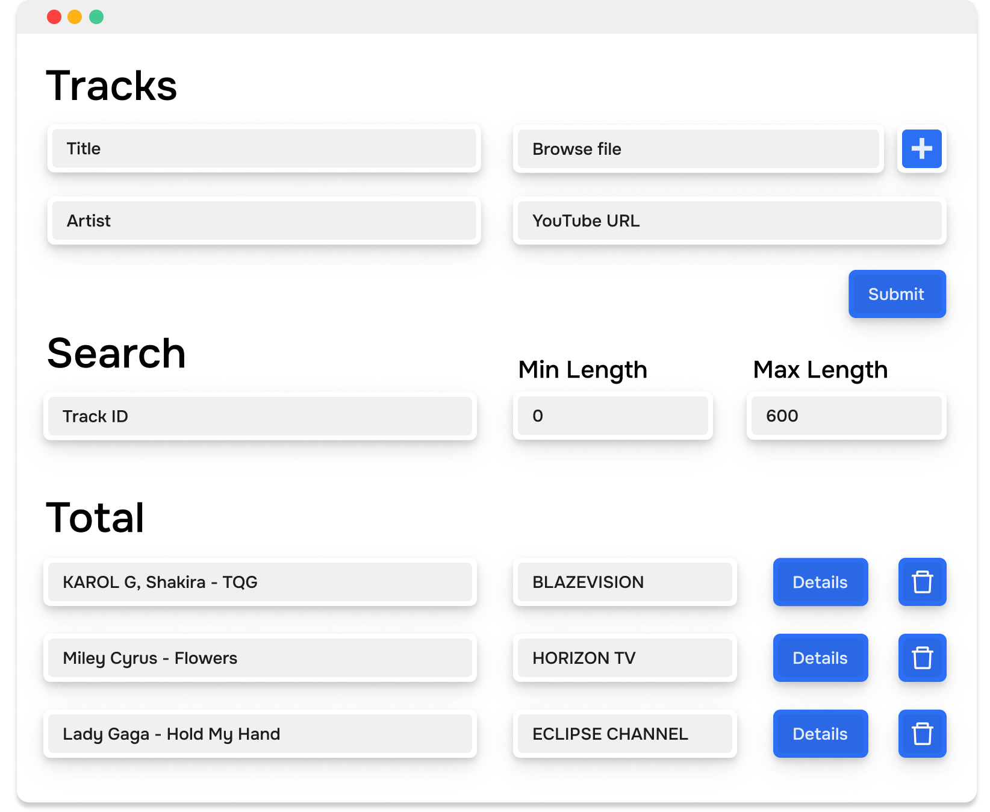This screenshot has height=812, width=990.
Task: Open Details for the BLAZEVISION track
Action: coord(820,582)
